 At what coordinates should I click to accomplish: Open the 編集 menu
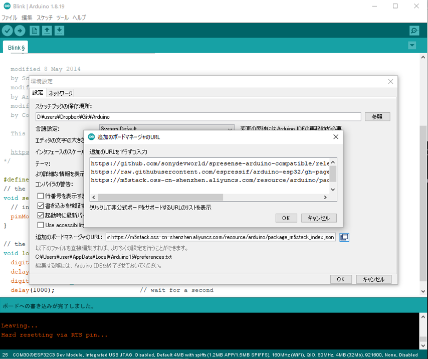(27, 18)
